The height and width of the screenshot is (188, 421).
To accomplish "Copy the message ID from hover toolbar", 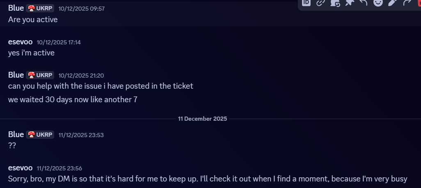I will pos(306,2).
